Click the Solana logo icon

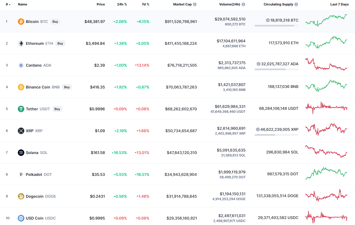(x=21, y=153)
